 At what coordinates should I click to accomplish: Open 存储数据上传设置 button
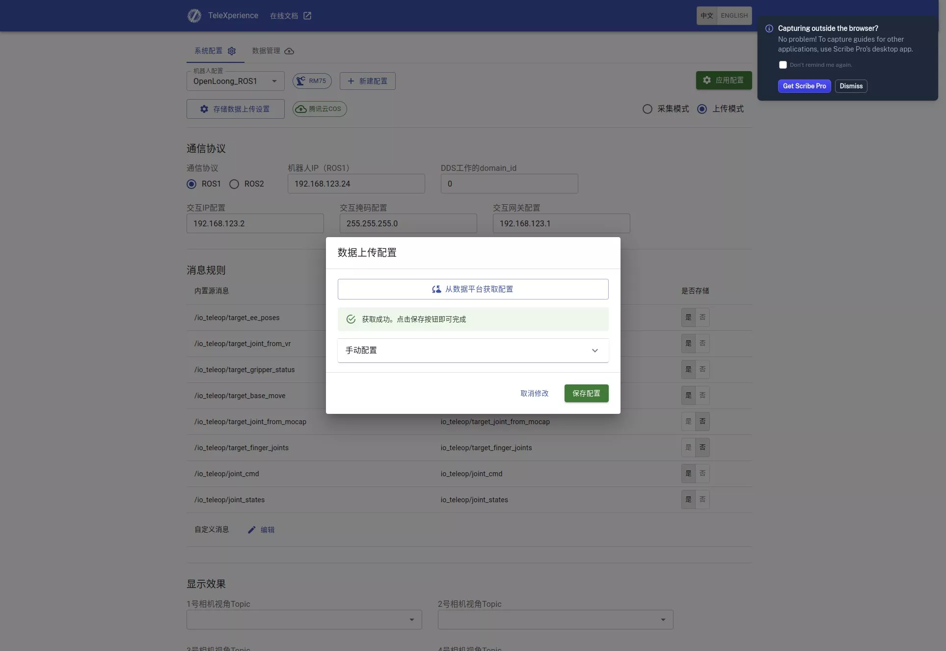[x=236, y=109]
